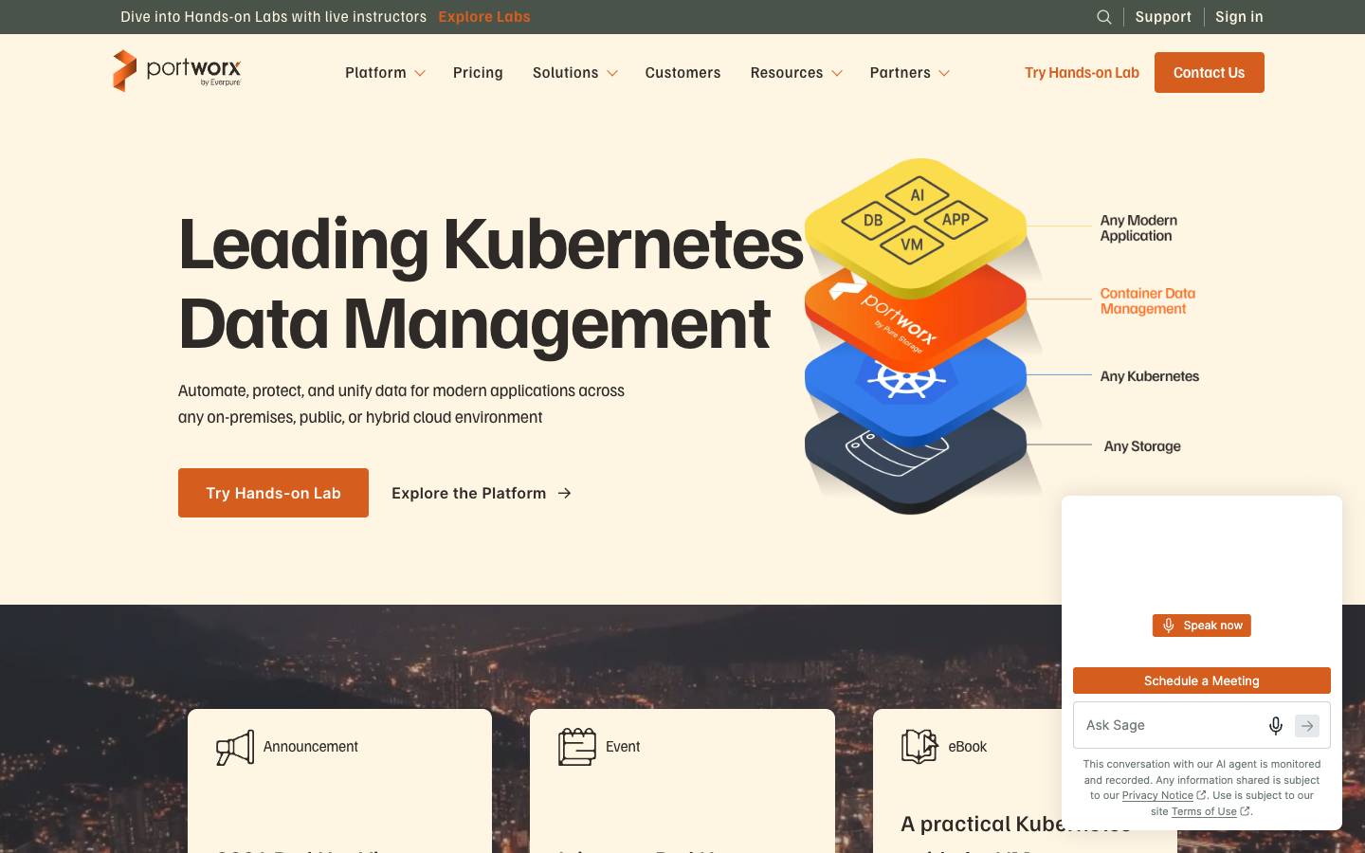Click the Any Modern Application label
The width and height of the screenshot is (1365, 853).
pos(1138,228)
